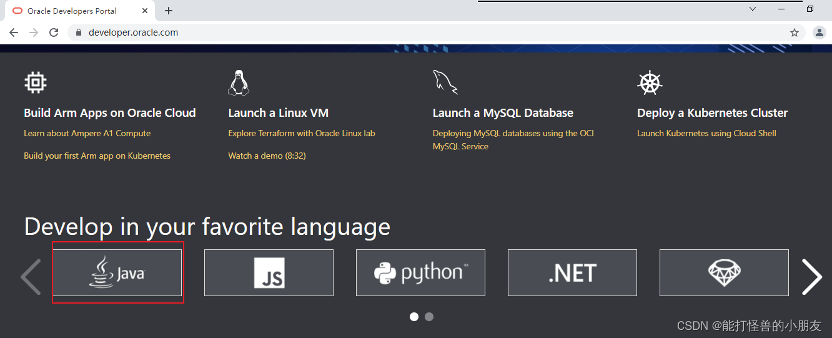This screenshot has width=832, height=338.
Task: Reload the page with refresh icon
Action: 54,32
